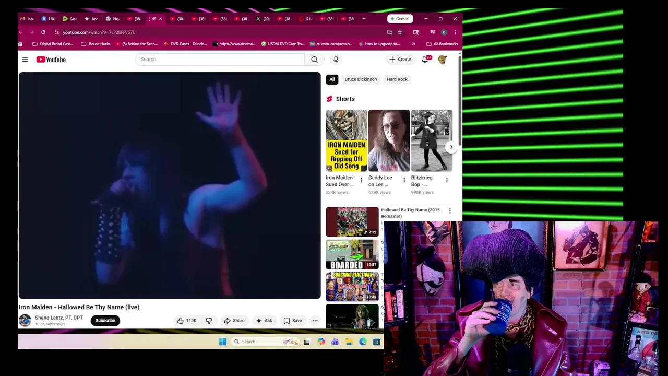Open the DVD Cases bookmark
The width and height of the screenshot is (668, 376).
[x=185, y=44]
